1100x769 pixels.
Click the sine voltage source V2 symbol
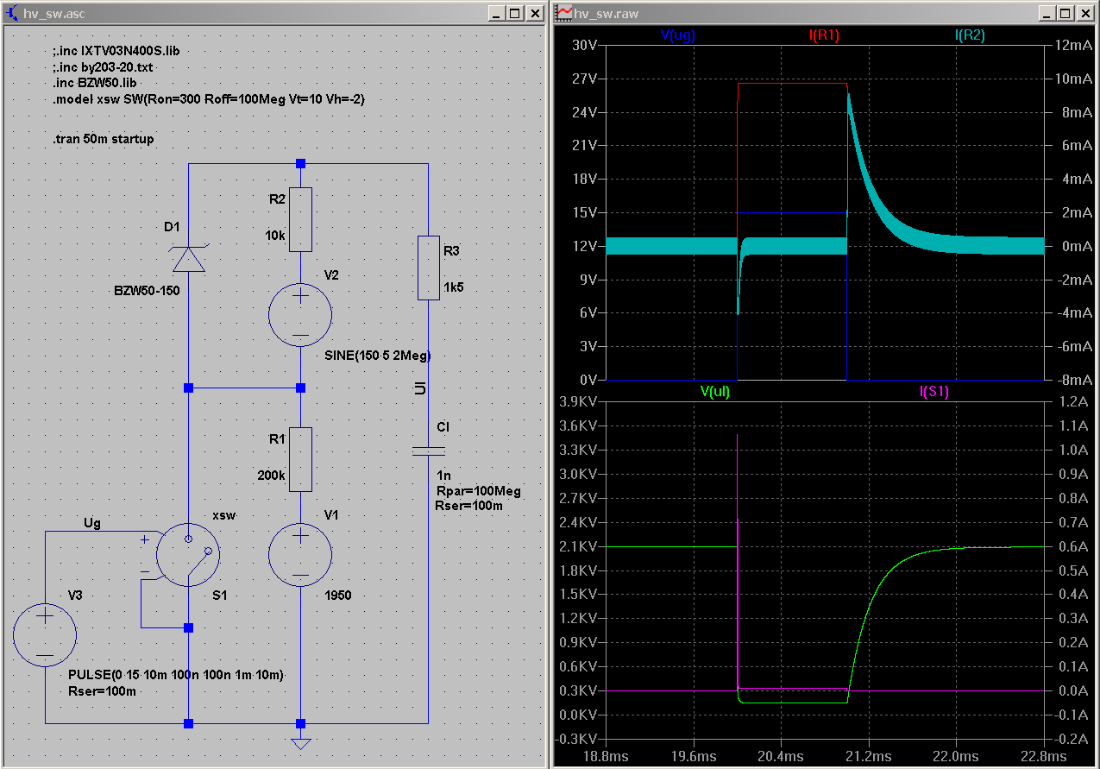(x=300, y=316)
